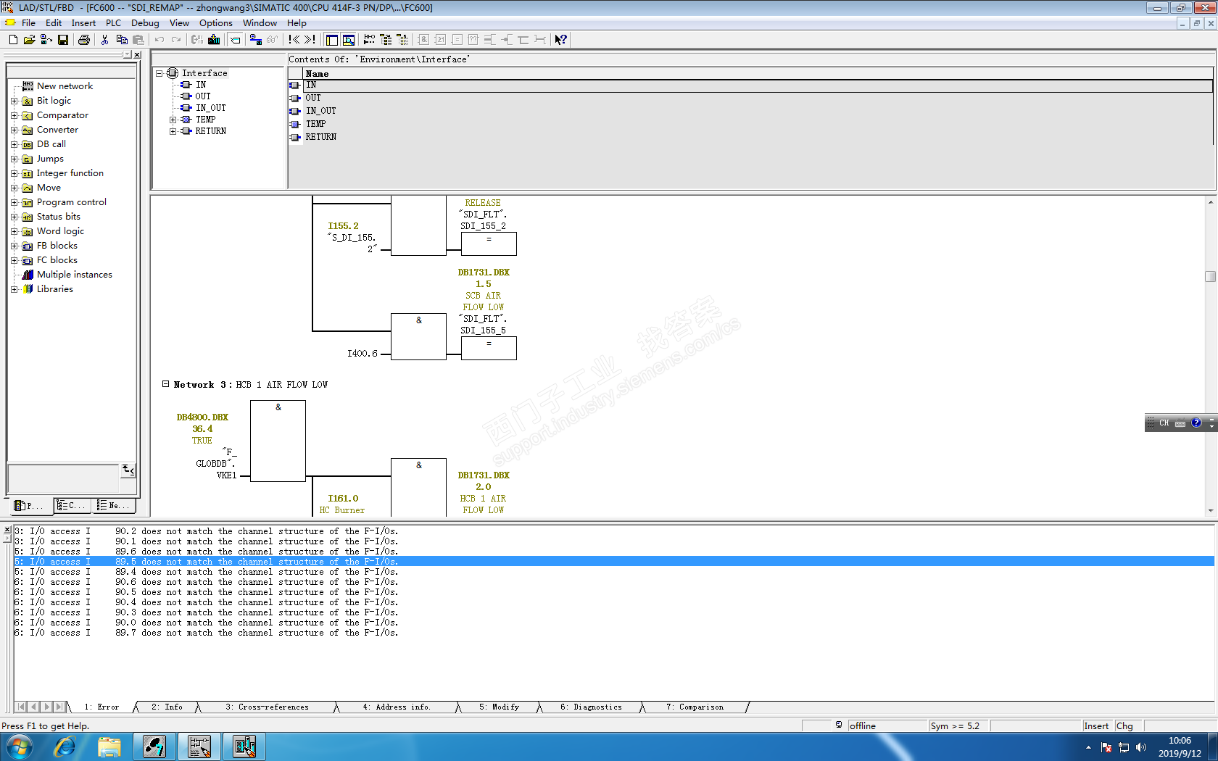Open the PLC menu
Image resolution: width=1218 pixels, height=761 pixels.
click(x=113, y=23)
